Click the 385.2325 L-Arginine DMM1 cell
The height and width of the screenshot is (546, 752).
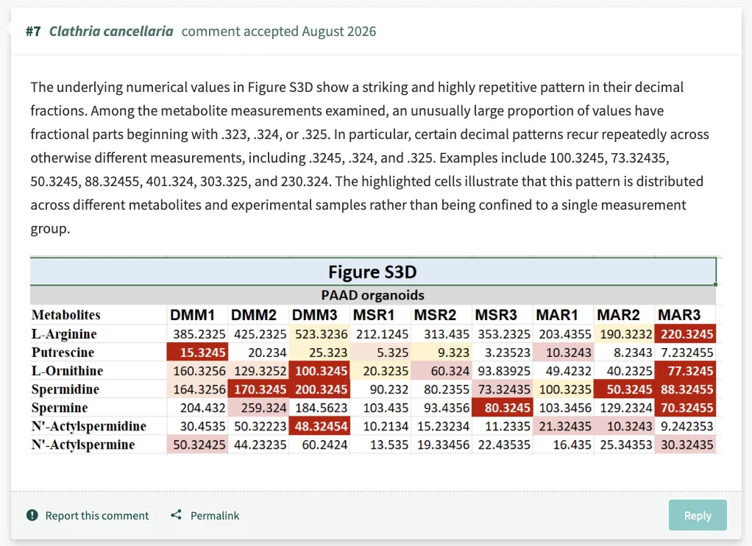pos(197,334)
